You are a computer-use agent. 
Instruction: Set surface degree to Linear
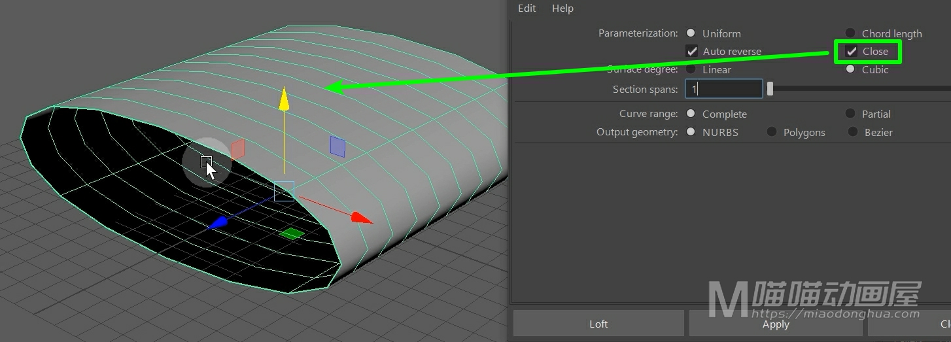point(691,69)
